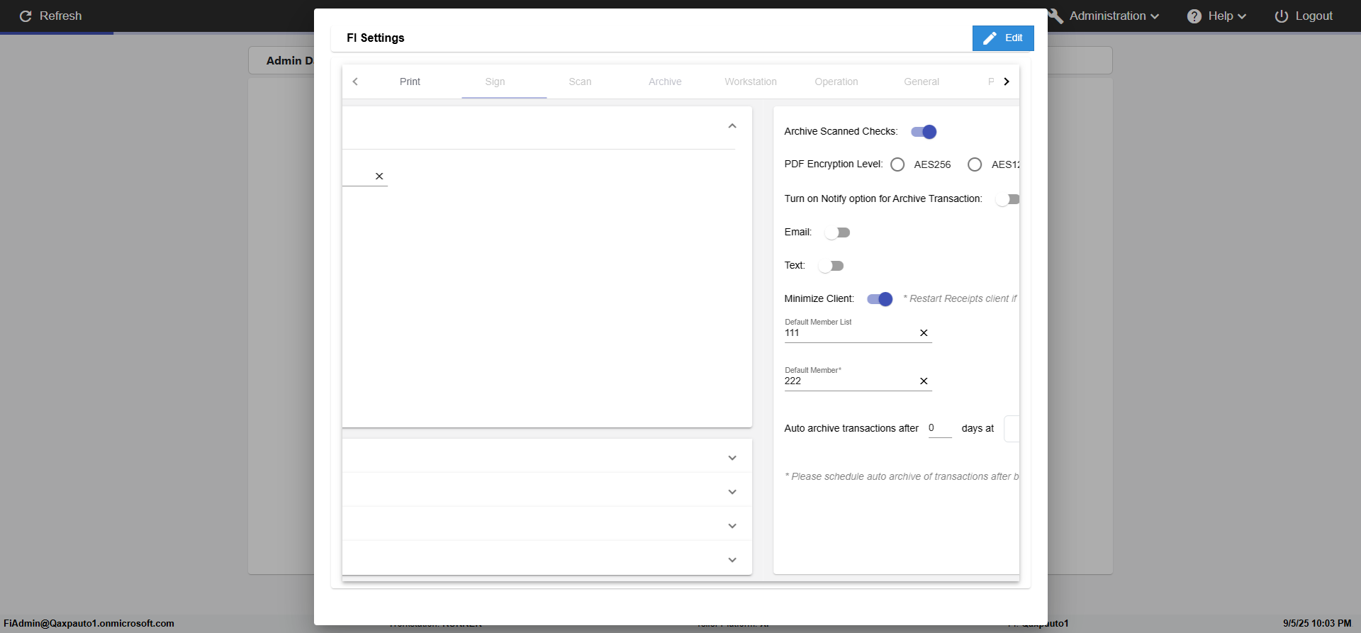The height and width of the screenshot is (633, 1361).
Task: Click the Help question mark icon
Action: pyautogui.click(x=1194, y=16)
